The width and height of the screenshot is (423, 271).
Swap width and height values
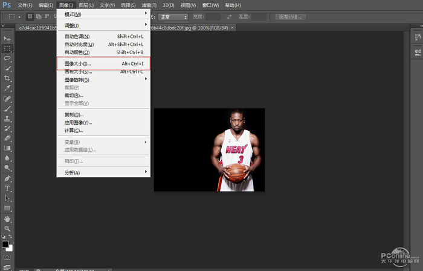click(x=228, y=17)
